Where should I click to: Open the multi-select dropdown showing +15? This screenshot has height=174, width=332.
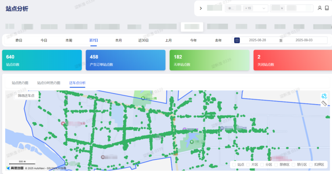(246, 8)
